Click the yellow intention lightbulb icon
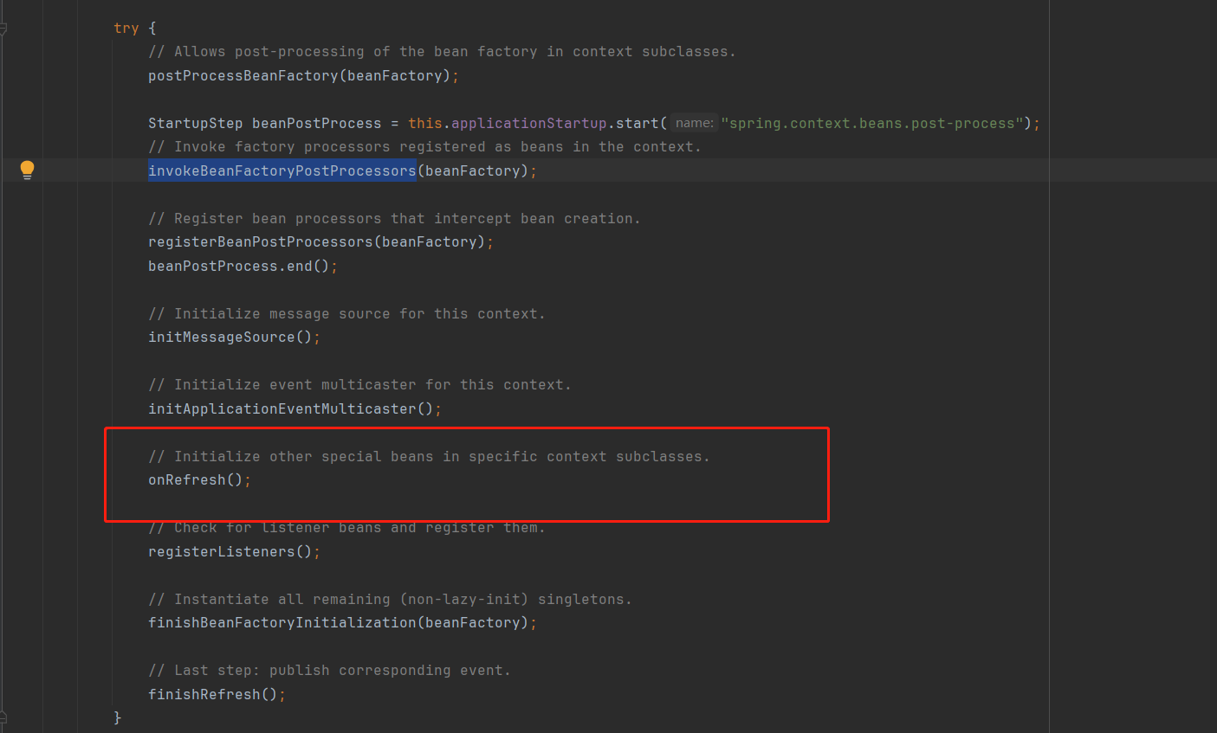This screenshot has height=733, width=1217. click(x=27, y=170)
